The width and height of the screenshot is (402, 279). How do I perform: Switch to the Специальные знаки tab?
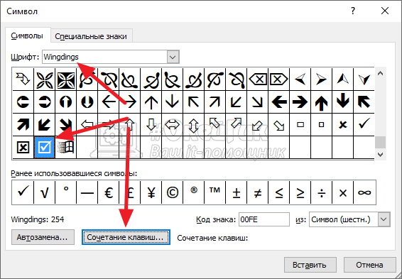click(91, 36)
